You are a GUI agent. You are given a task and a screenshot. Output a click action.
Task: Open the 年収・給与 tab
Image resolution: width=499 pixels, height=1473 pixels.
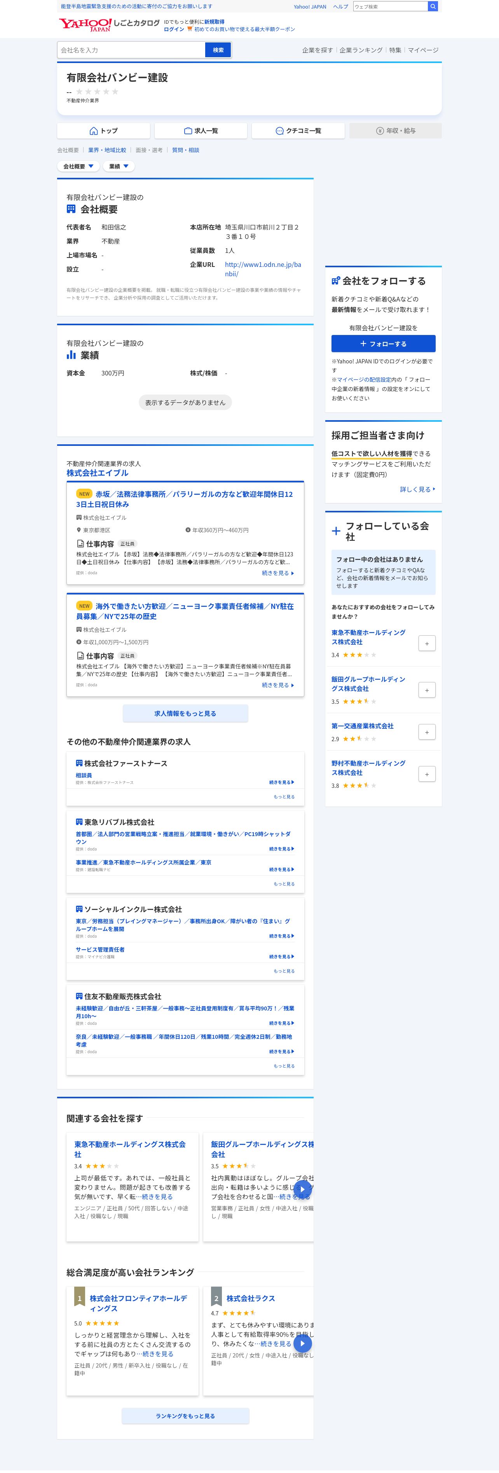[396, 131]
